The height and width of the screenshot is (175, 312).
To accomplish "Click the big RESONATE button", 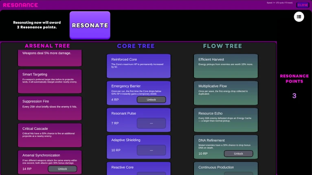I will pos(90,25).
